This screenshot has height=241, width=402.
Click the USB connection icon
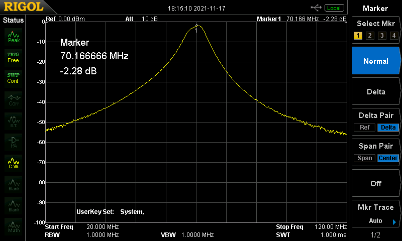pyautogui.click(x=317, y=8)
